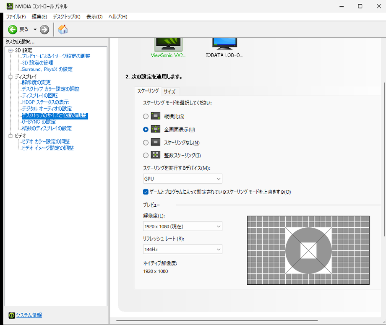Open G-SYNC の設定 in task tree

(x=39, y=122)
